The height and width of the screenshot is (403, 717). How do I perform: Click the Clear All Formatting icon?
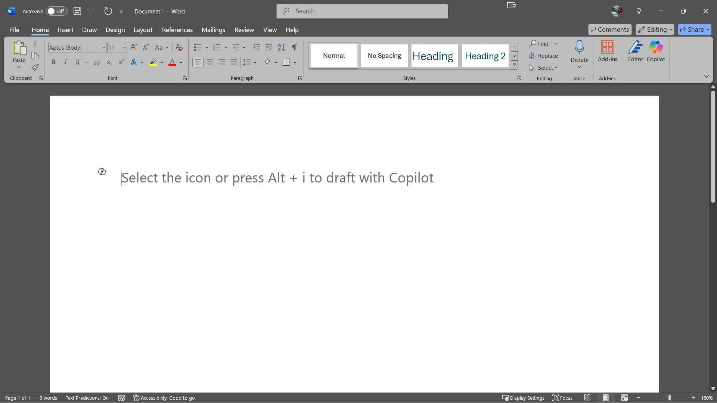179,47
